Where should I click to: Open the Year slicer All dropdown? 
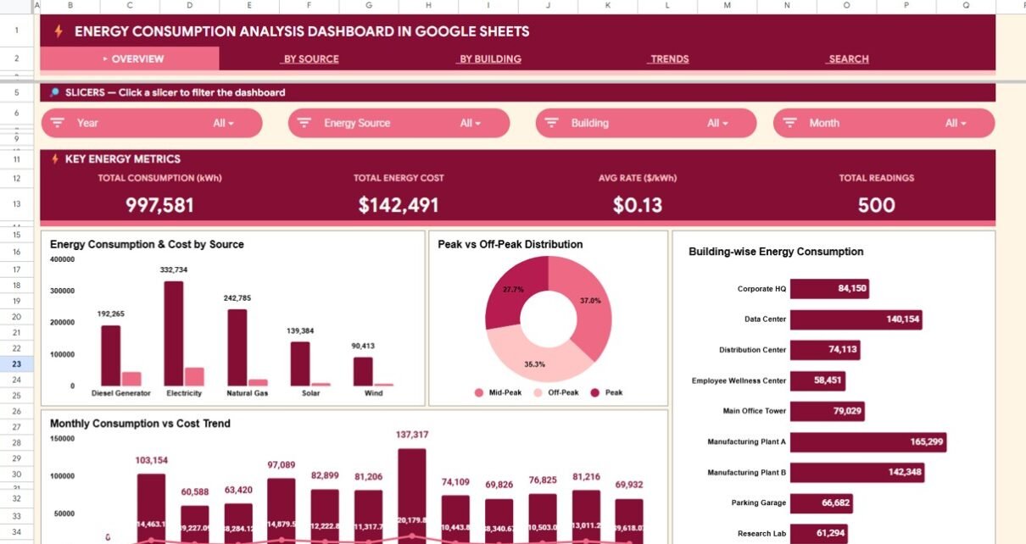(223, 123)
